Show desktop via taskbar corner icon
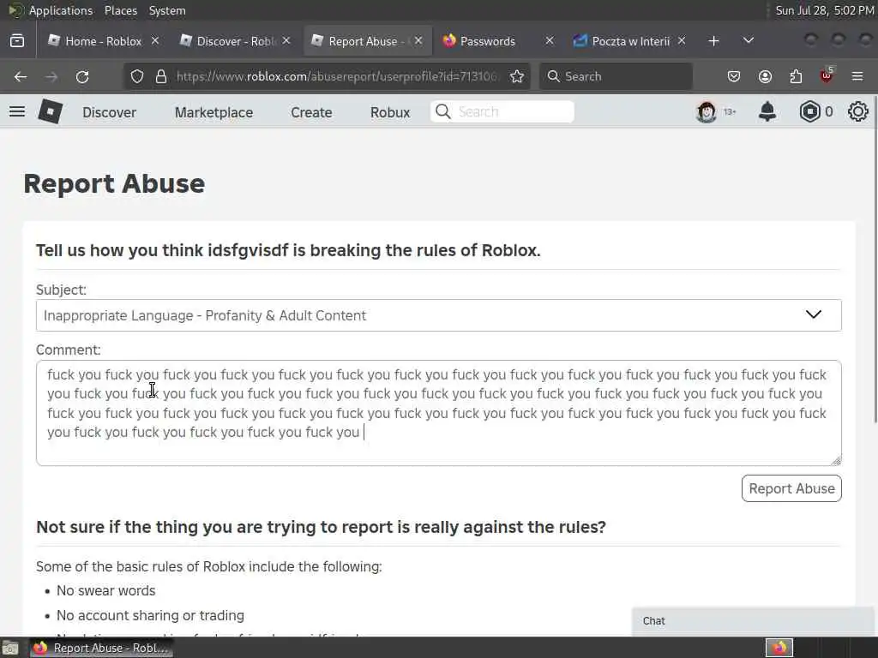The height and width of the screenshot is (658, 878). pos(9,649)
